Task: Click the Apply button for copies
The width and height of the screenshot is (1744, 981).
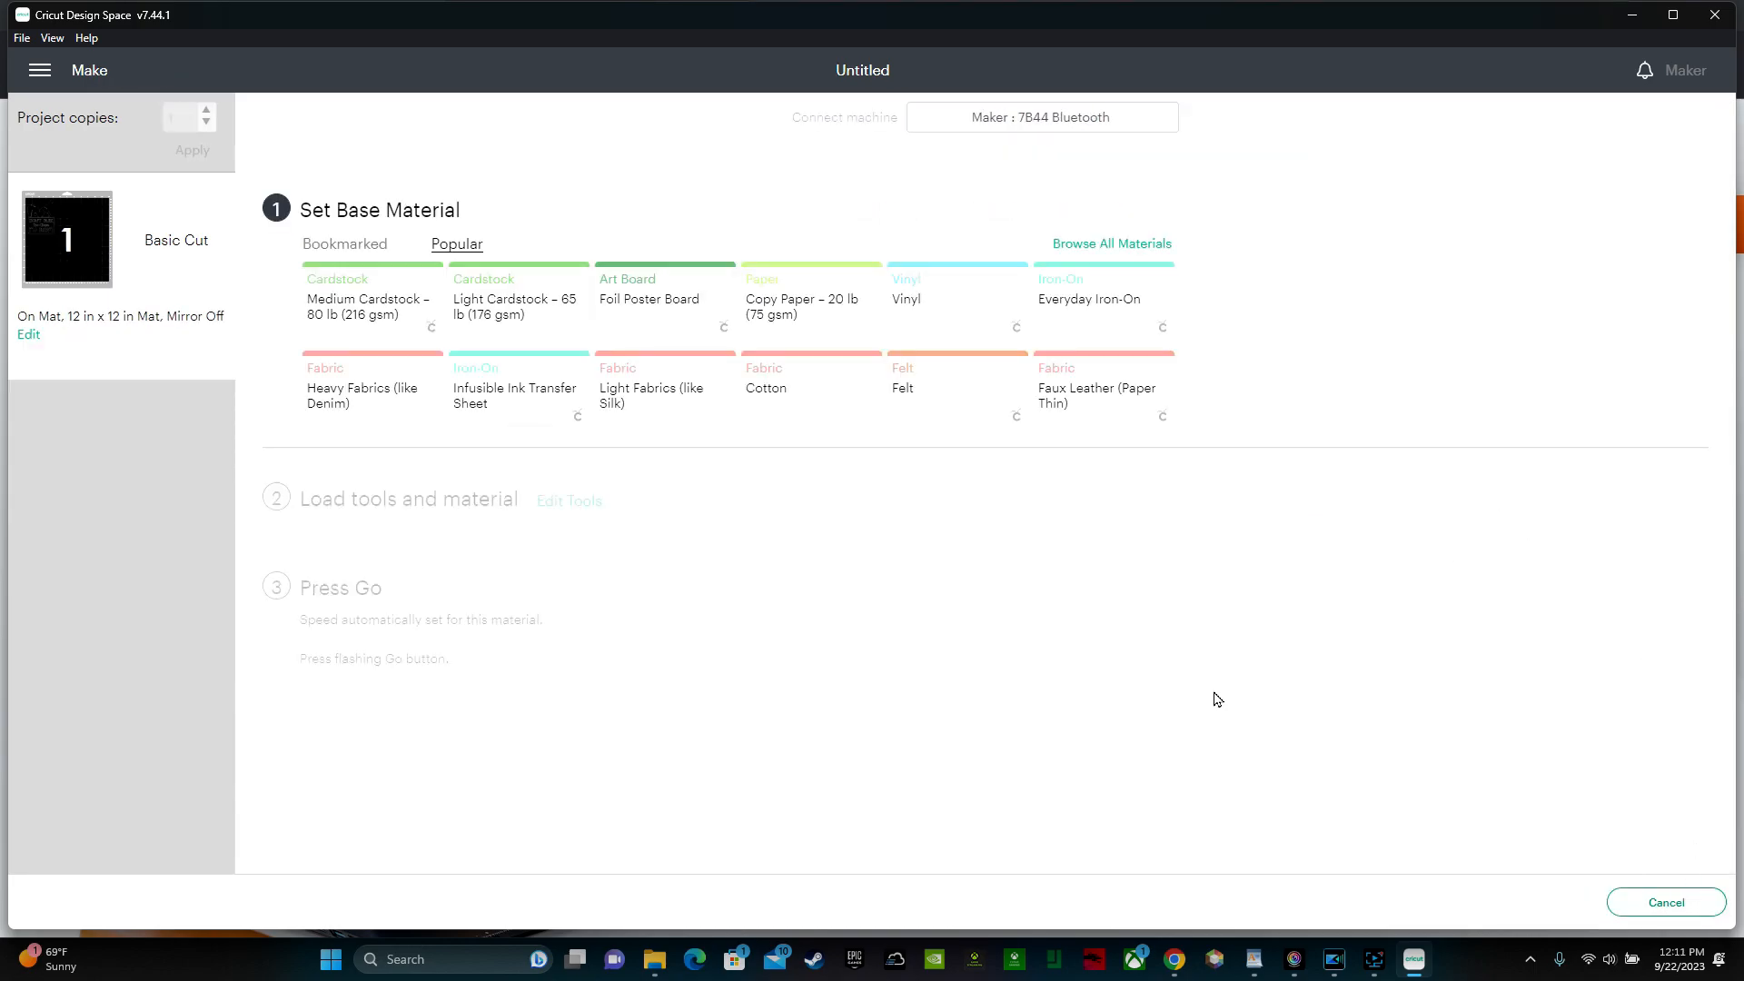Action: 192,150
